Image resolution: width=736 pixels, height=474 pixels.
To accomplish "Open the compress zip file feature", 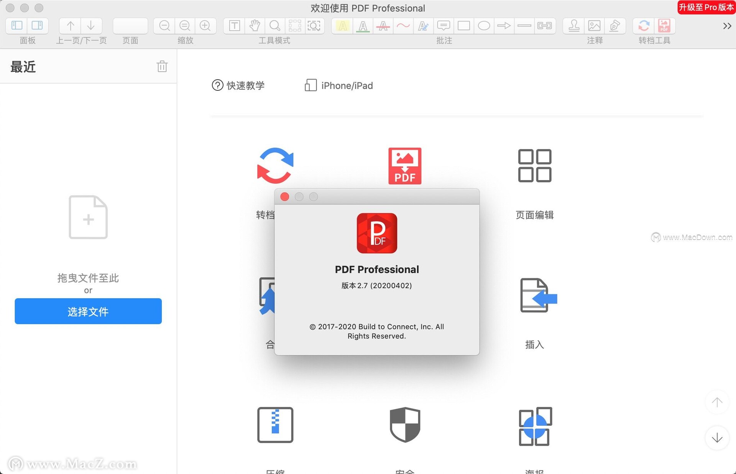I will (x=275, y=425).
